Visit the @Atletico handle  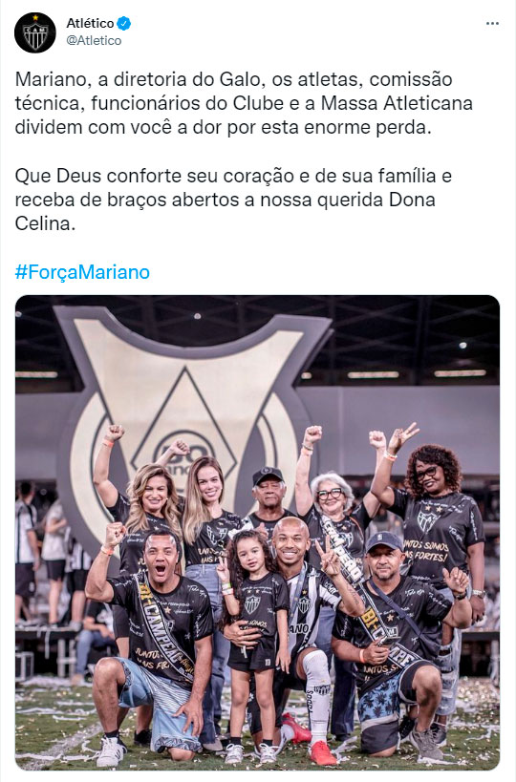point(94,40)
